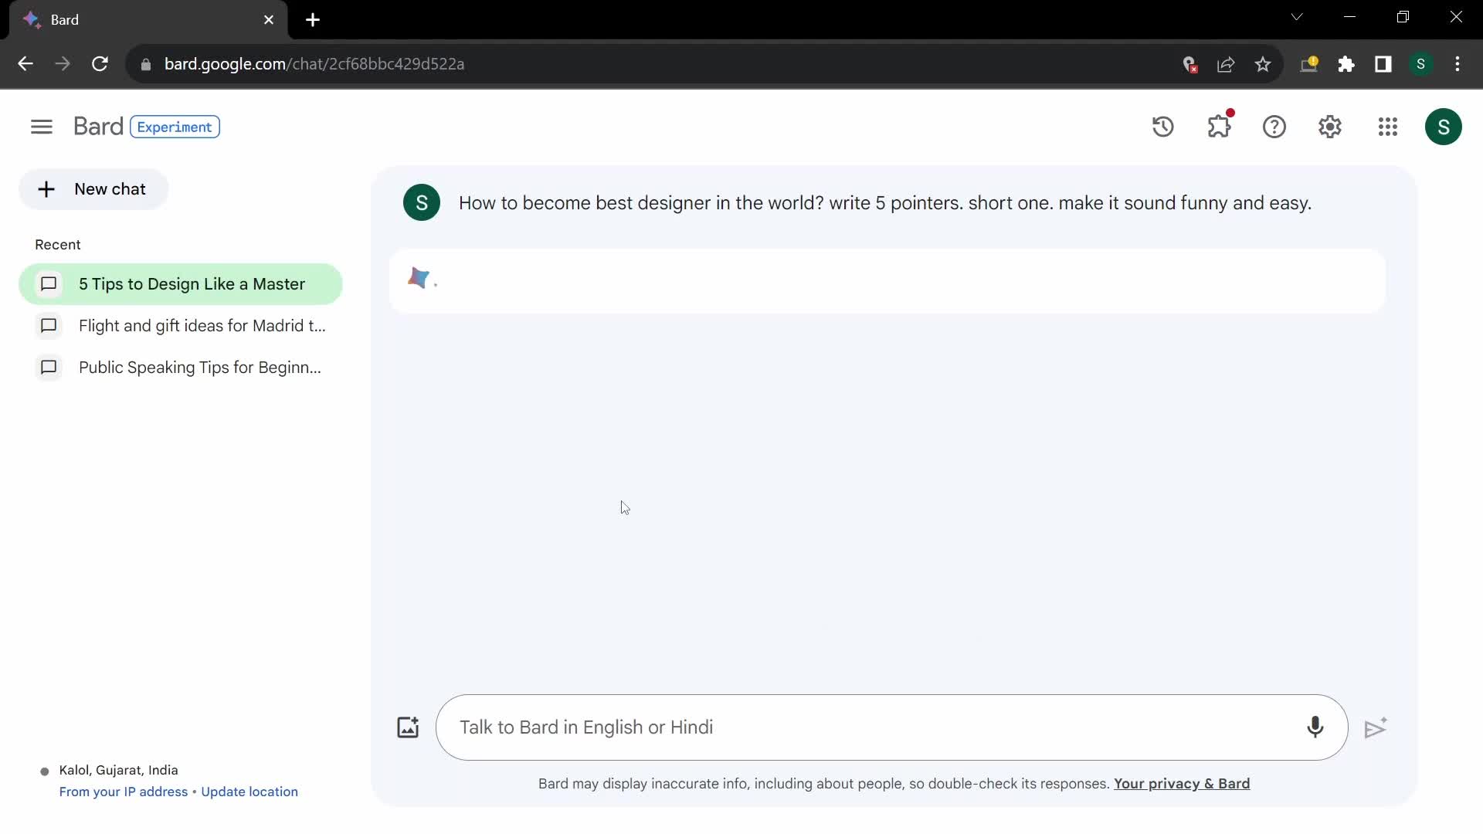The width and height of the screenshot is (1483, 834).
Task: Start a New chat
Action: click(x=93, y=189)
